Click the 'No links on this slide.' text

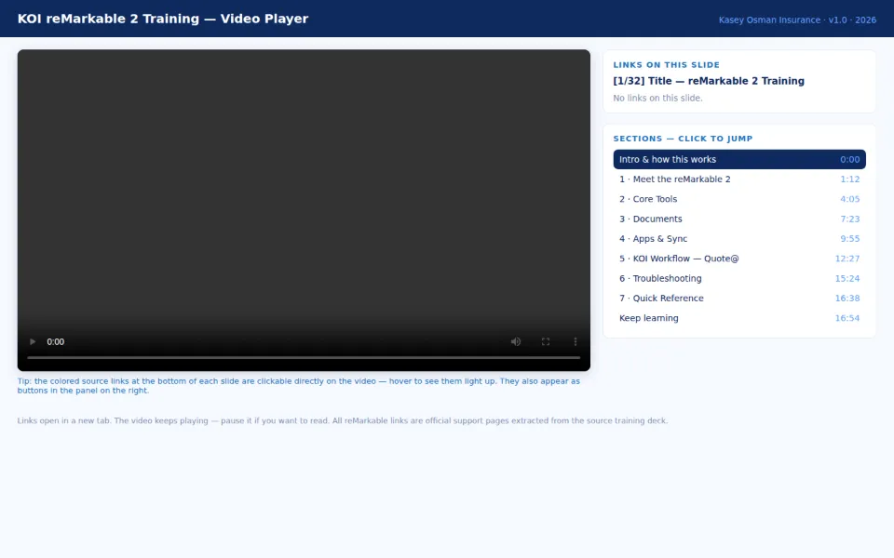tap(658, 98)
